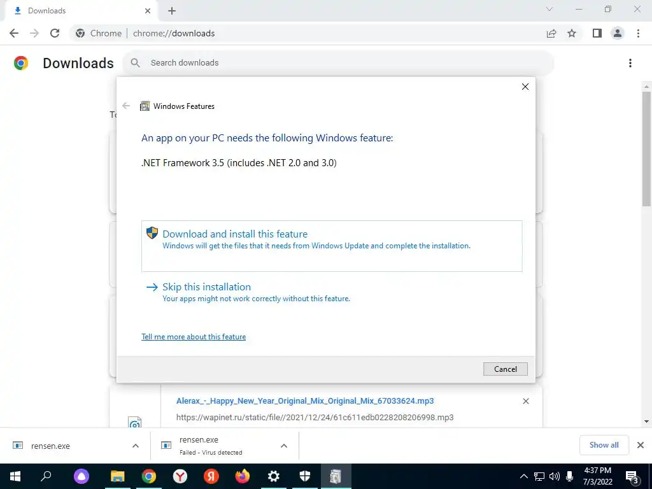The width and height of the screenshot is (652, 489).
Task: Open the first rensen.exe download item
Action: [50, 446]
